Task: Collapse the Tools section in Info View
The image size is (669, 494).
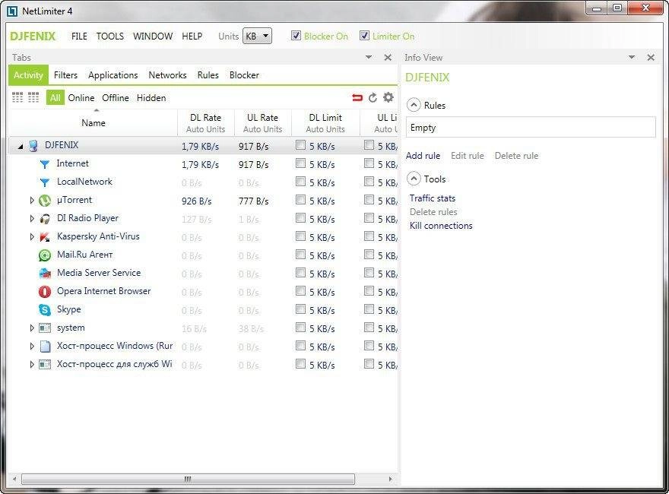Action: (414, 179)
